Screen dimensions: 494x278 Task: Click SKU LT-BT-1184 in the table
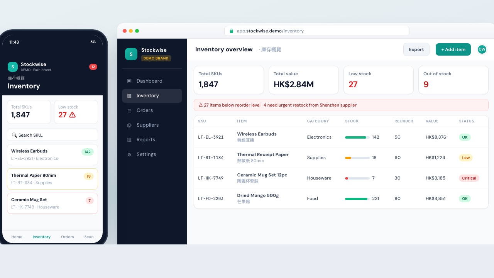click(211, 158)
